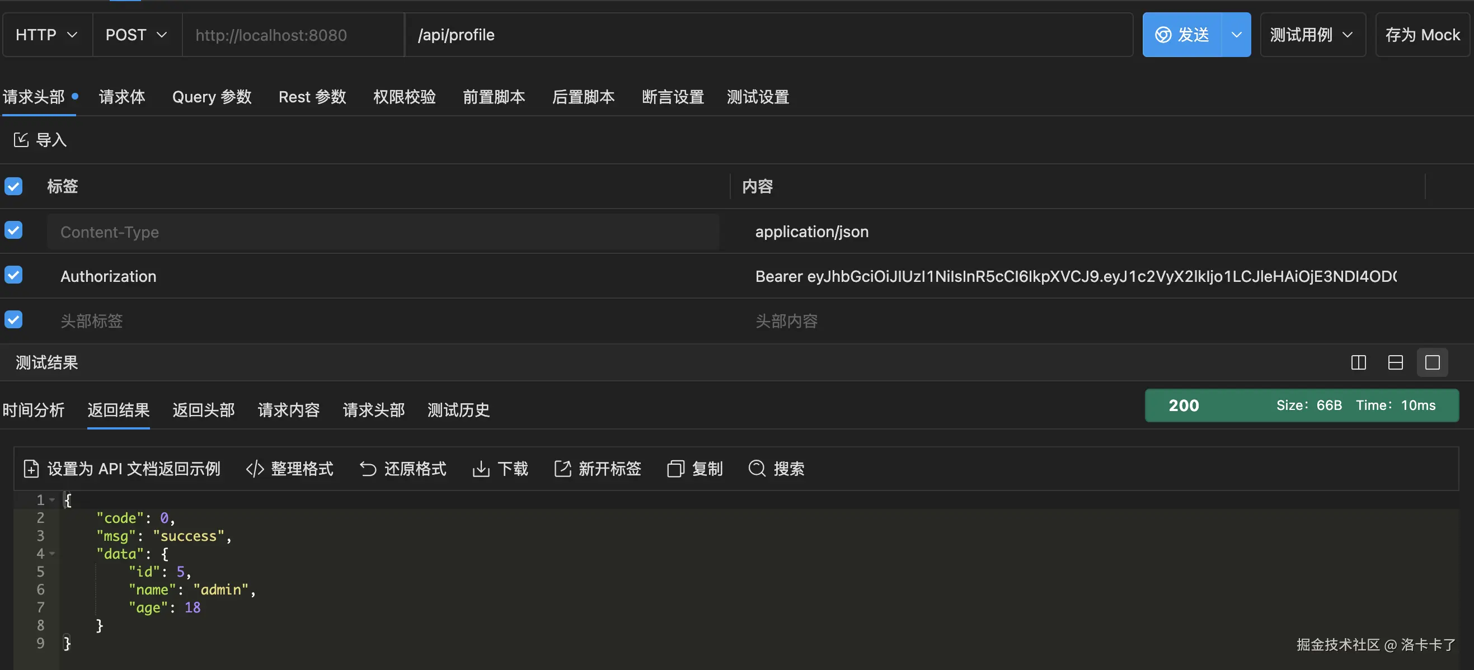Open the Query 参数 tab
The height and width of the screenshot is (670, 1474).
(x=212, y=97)
